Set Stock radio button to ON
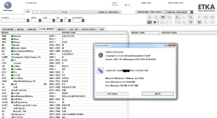Image resolution: width=217 pixels, height=118 pixels. tap(113, 5)
